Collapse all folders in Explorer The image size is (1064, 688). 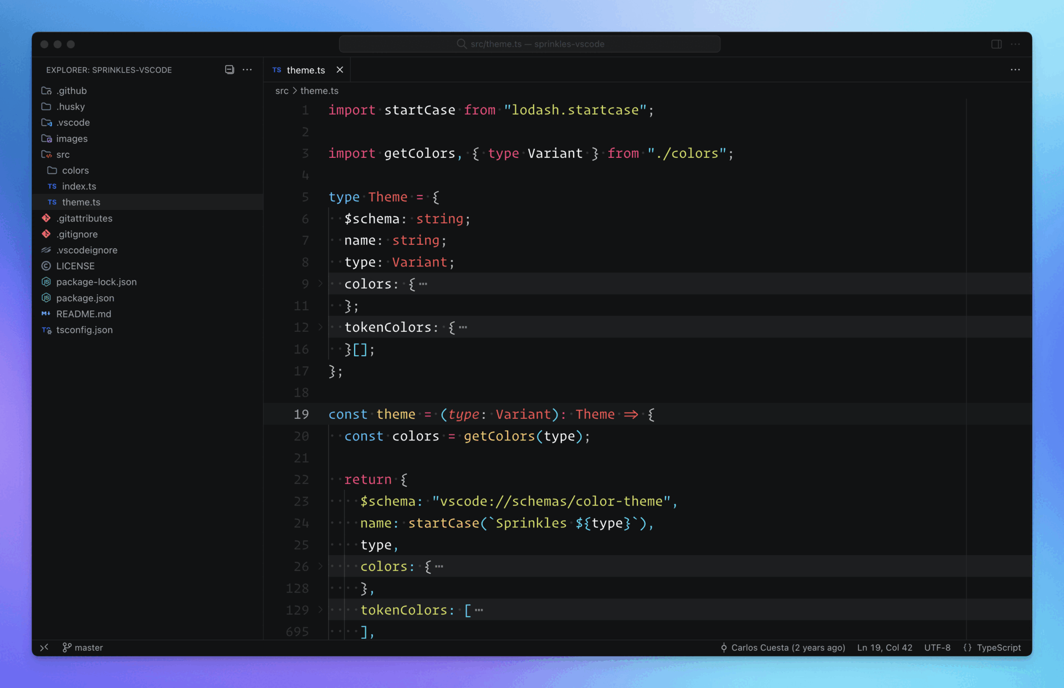click(x=229, y=70)
